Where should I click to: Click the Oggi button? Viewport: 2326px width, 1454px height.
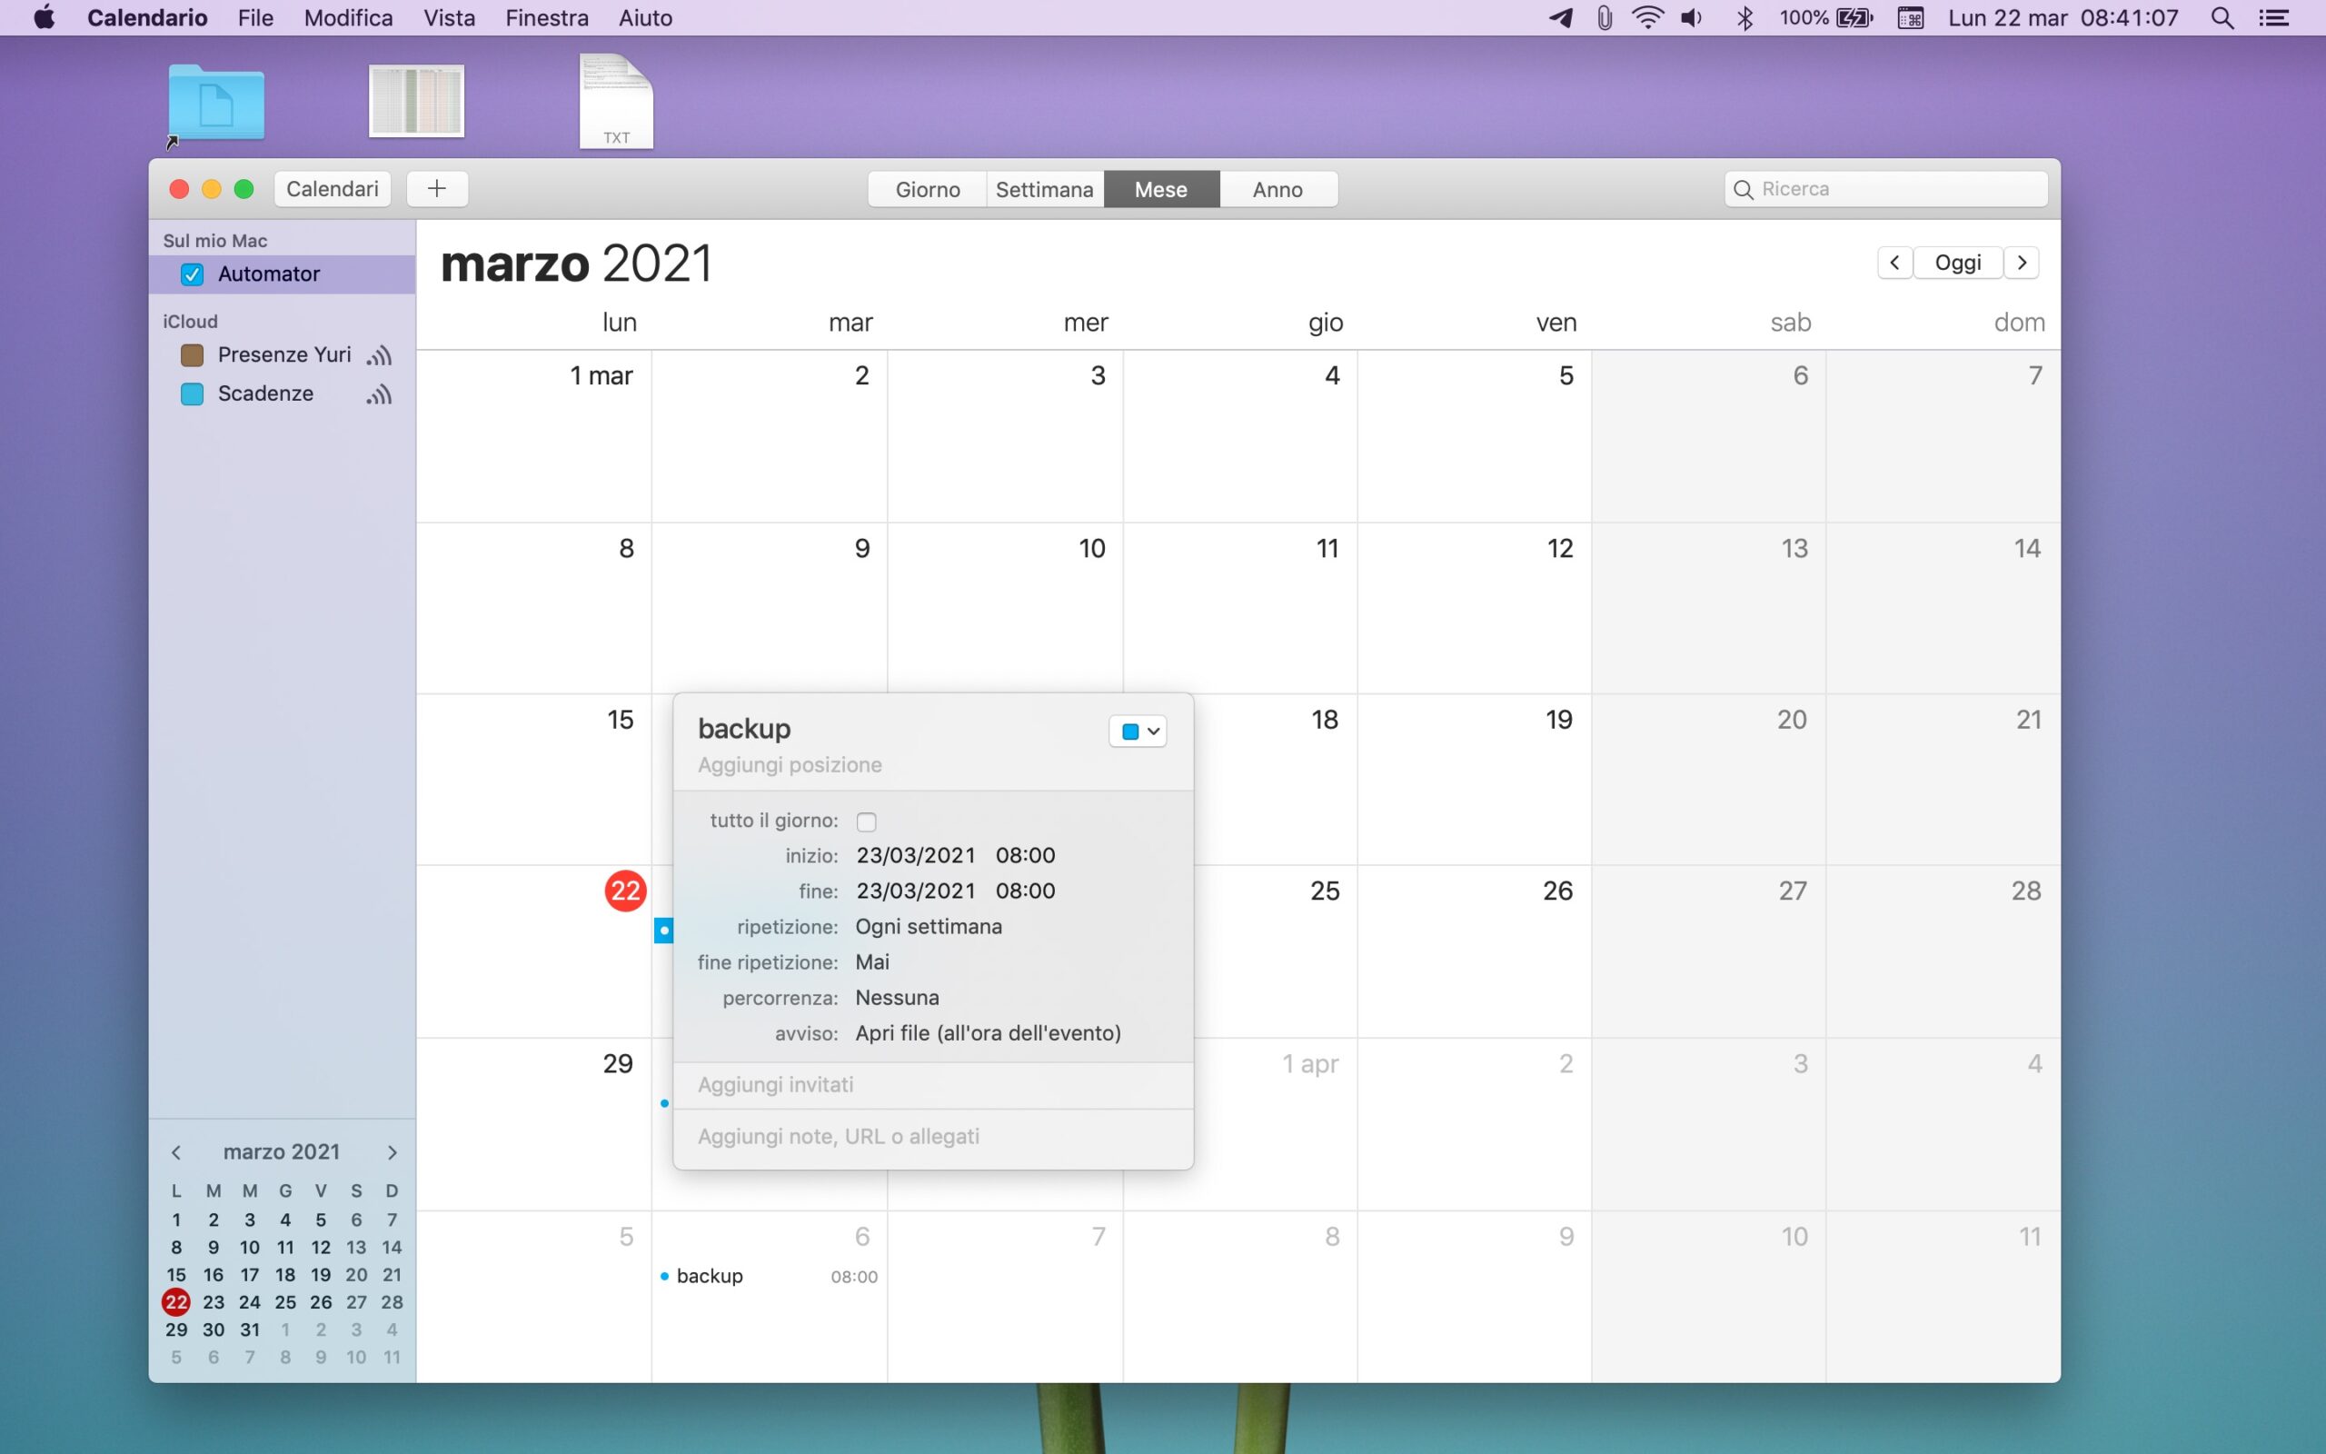click(x=1957, y=263)
